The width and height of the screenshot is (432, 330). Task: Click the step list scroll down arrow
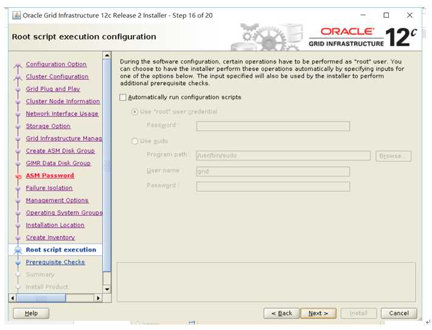[x=107, y=289]
